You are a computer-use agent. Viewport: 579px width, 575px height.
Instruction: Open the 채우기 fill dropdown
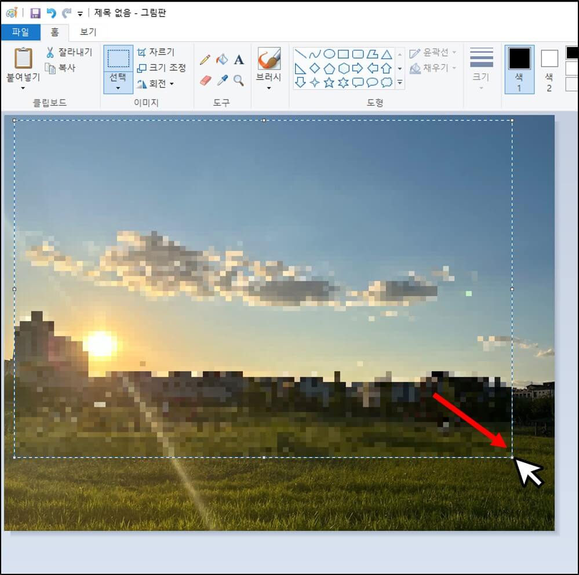click(433, 68)
